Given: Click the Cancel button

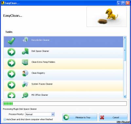Looking at the screenshot, I should point(113,117).
